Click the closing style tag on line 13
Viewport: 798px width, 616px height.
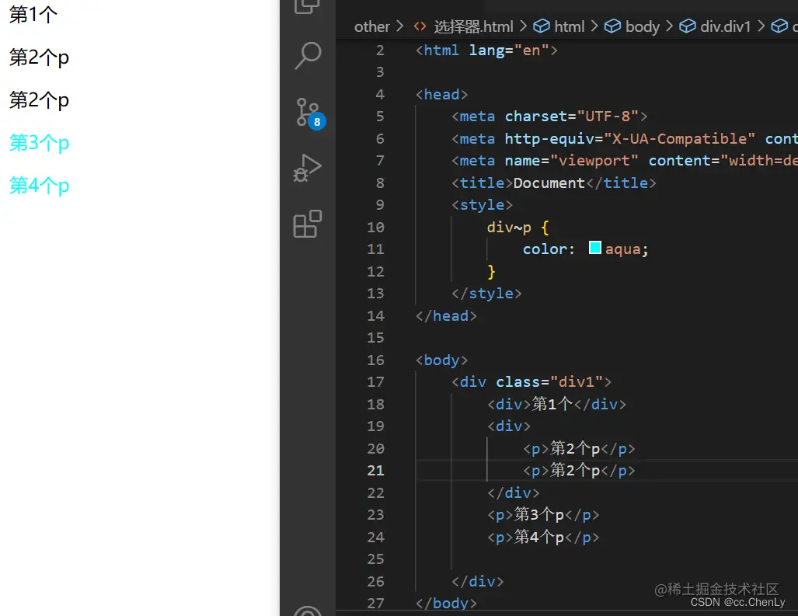pyautogui.click(x=486, y=294)
